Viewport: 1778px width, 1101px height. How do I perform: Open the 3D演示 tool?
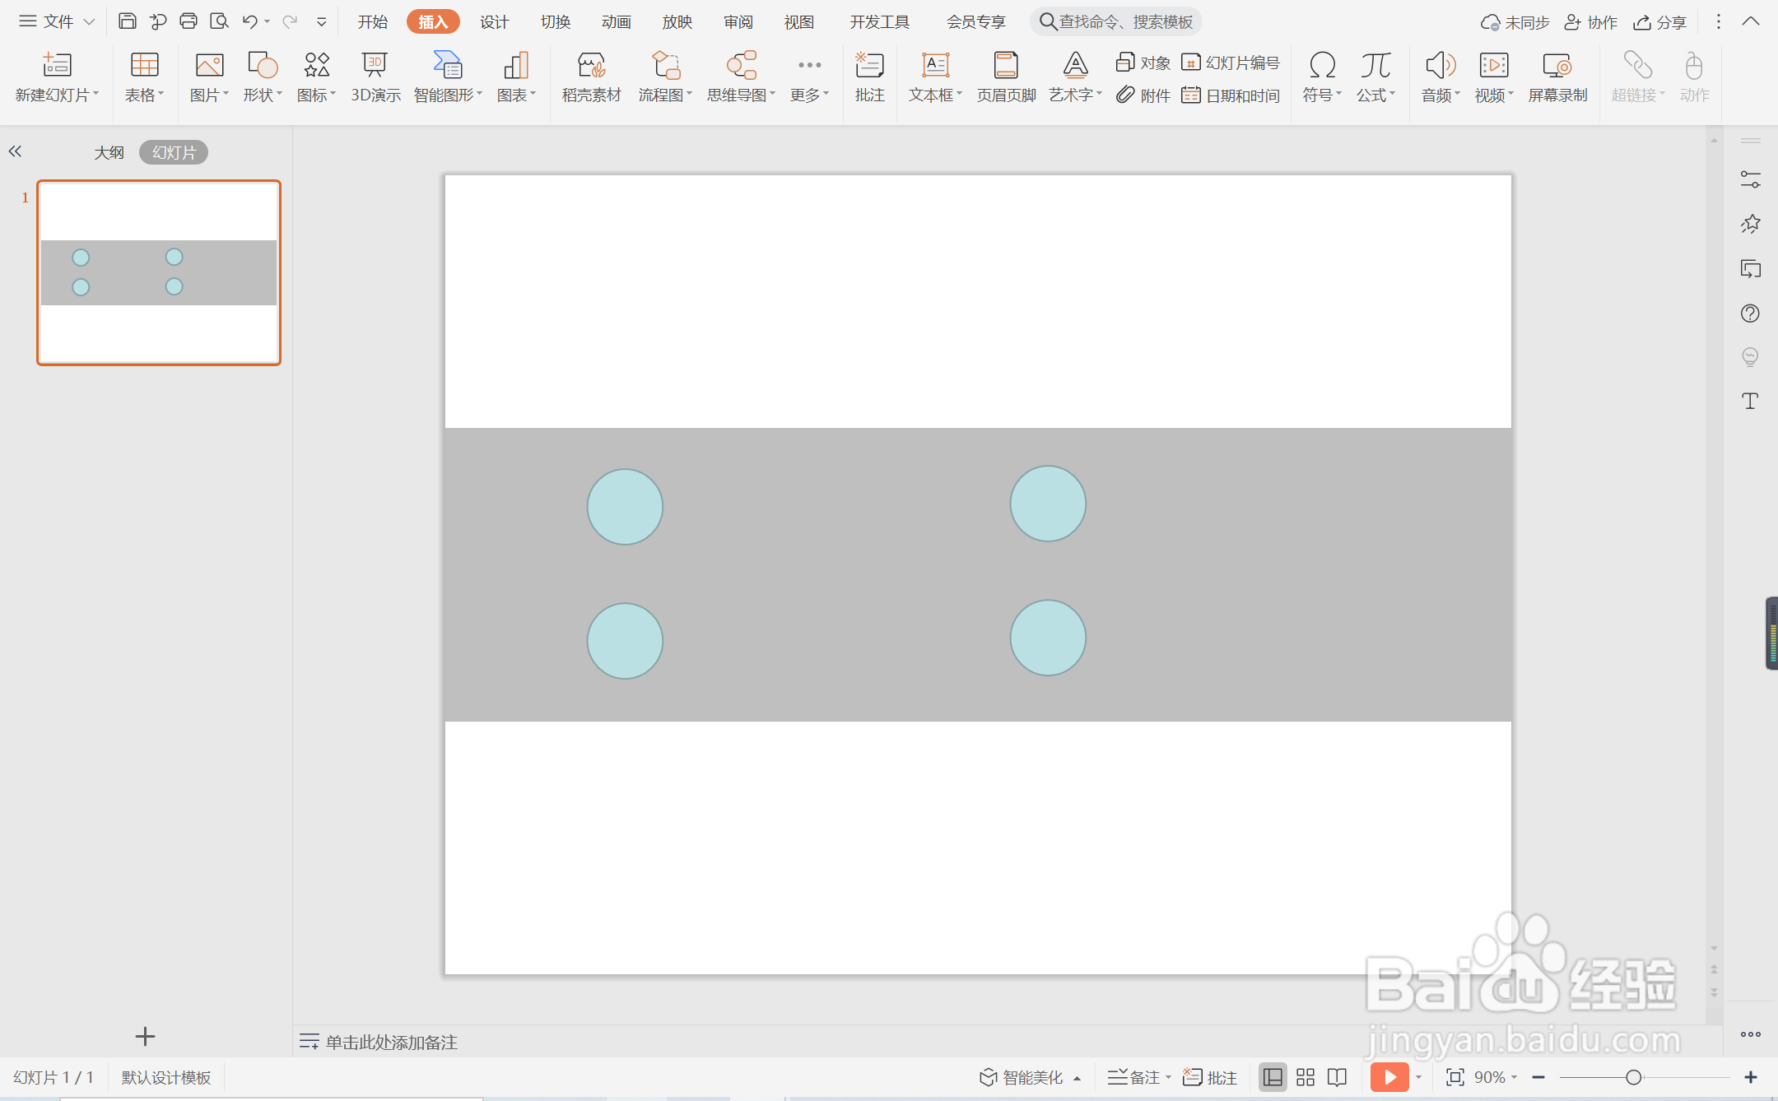coord(375,77)
